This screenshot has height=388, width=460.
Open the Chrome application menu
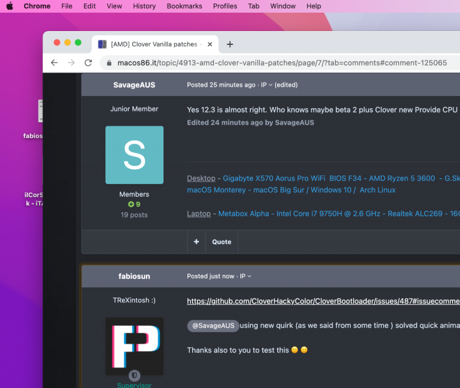point(37,6)
